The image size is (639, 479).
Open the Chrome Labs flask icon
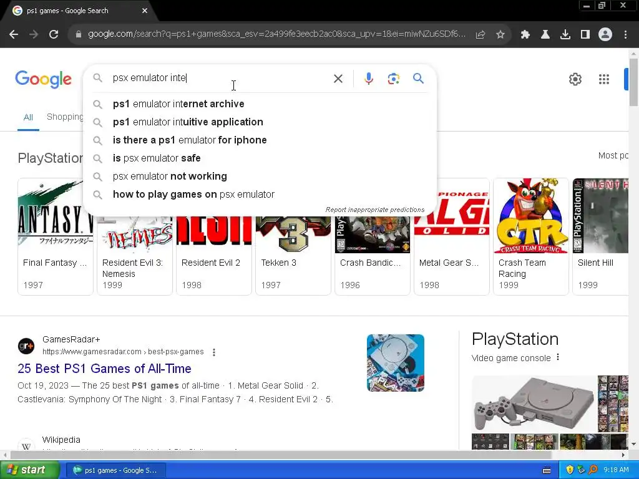click(545, 35)
